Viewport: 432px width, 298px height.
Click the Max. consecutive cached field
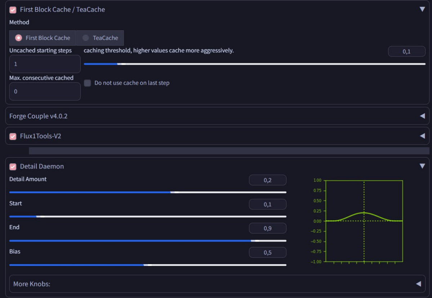45,91
